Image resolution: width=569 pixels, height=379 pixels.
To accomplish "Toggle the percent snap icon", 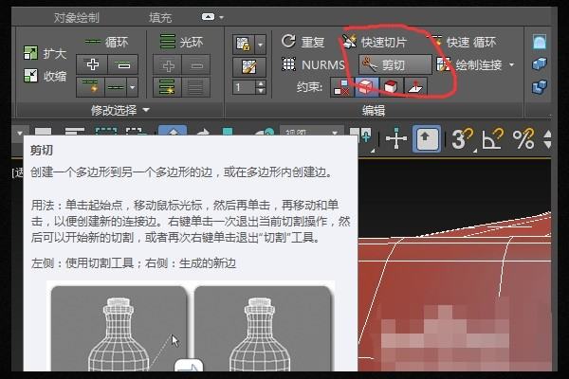I will click(x=523, y=139).
